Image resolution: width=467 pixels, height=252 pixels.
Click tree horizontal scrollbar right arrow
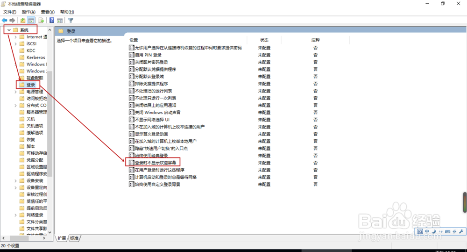(x=44, y=238)
